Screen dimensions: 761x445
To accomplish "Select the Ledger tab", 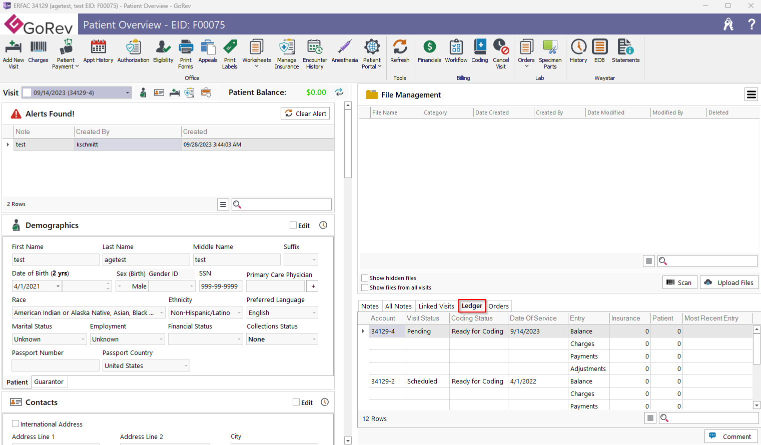I will pyautogui.click(x=472, y=305).
